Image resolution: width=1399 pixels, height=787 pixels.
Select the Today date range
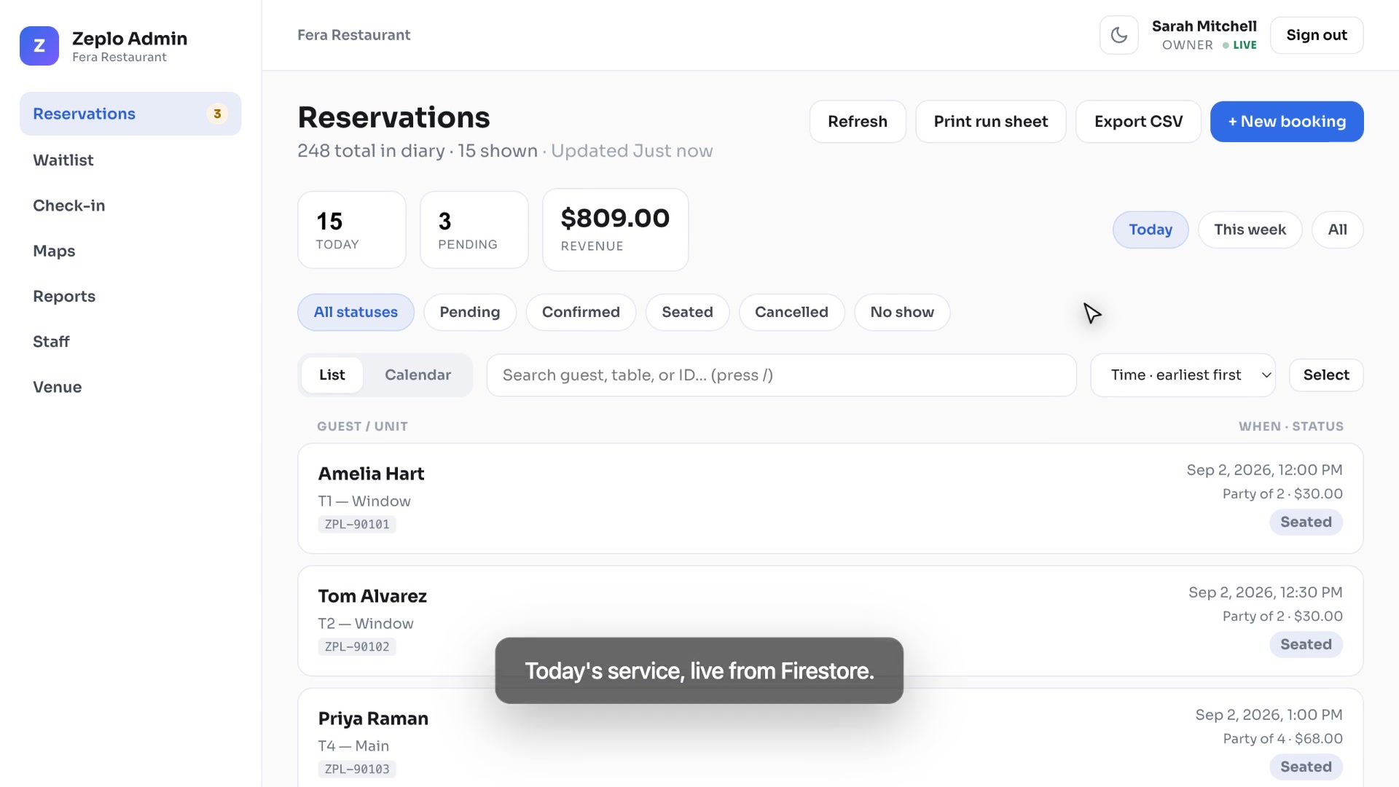point(1151,230)
